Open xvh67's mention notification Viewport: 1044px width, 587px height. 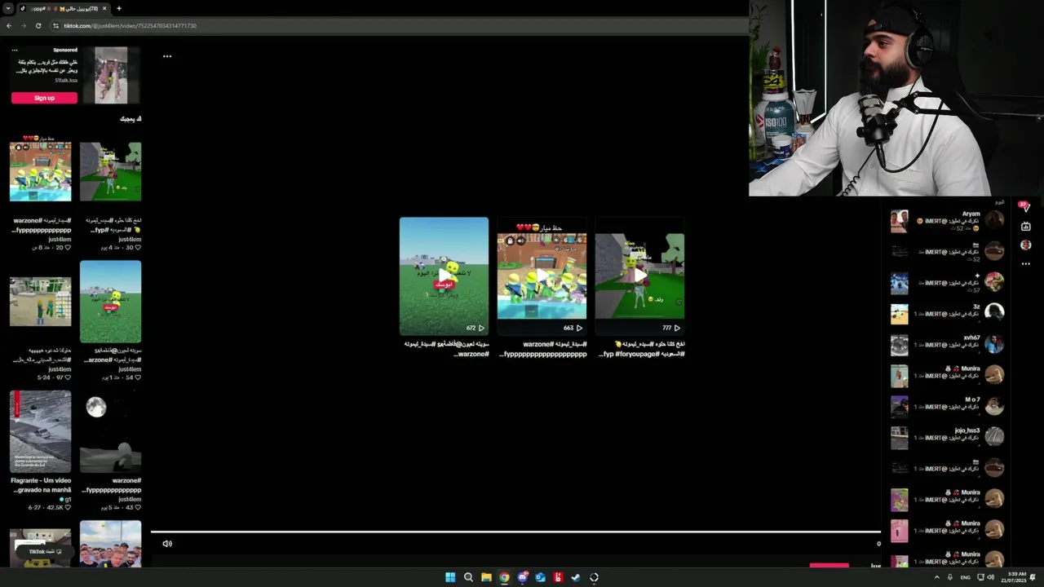tap(947, 344)
